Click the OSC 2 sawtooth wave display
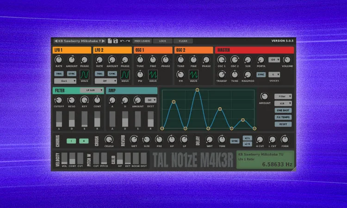 pos(193,74)
